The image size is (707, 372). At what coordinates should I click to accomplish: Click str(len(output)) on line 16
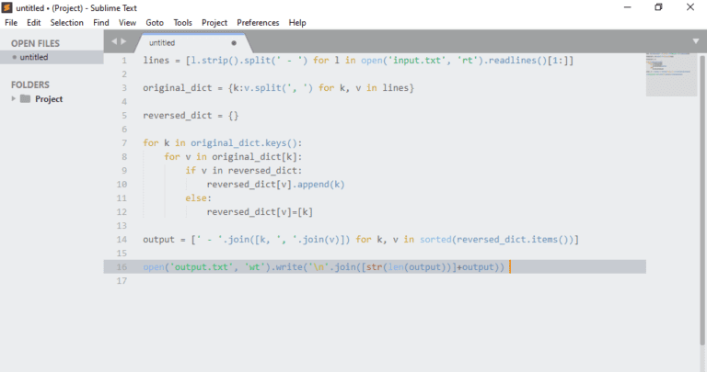pos(409,267)
